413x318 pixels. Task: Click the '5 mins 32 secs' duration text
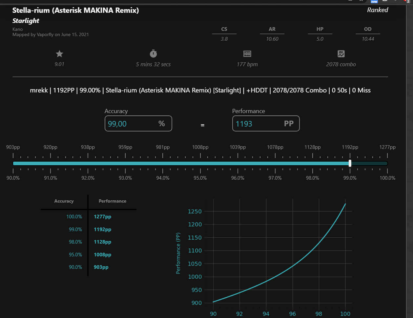coord(153,64)
